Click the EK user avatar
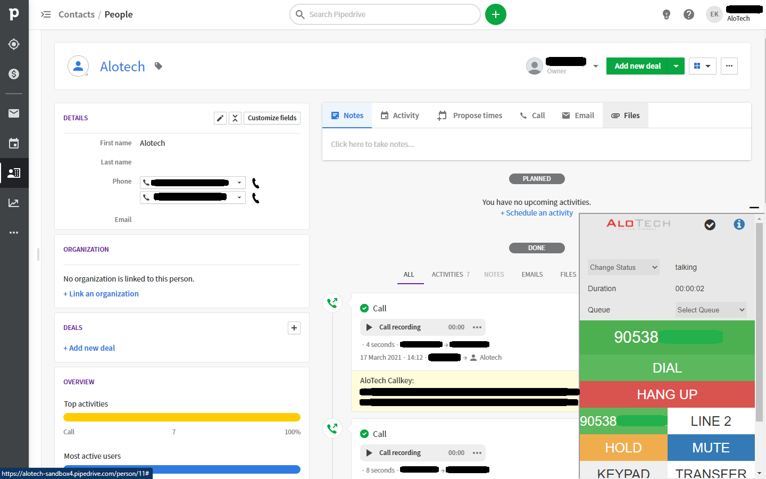This screenshot has height=479, width=766. click(714, 14)
